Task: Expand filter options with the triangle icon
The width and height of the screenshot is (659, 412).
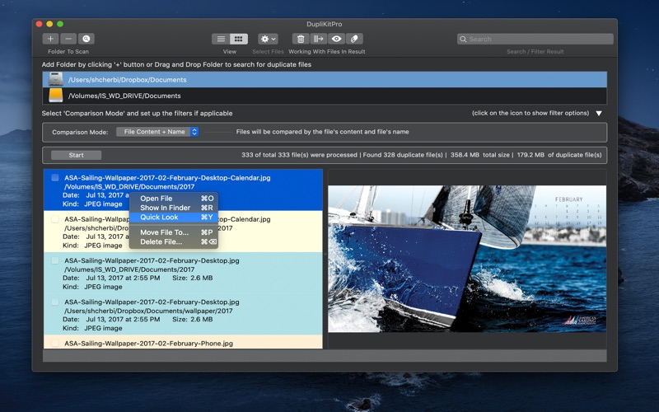Action: (599, 114)
